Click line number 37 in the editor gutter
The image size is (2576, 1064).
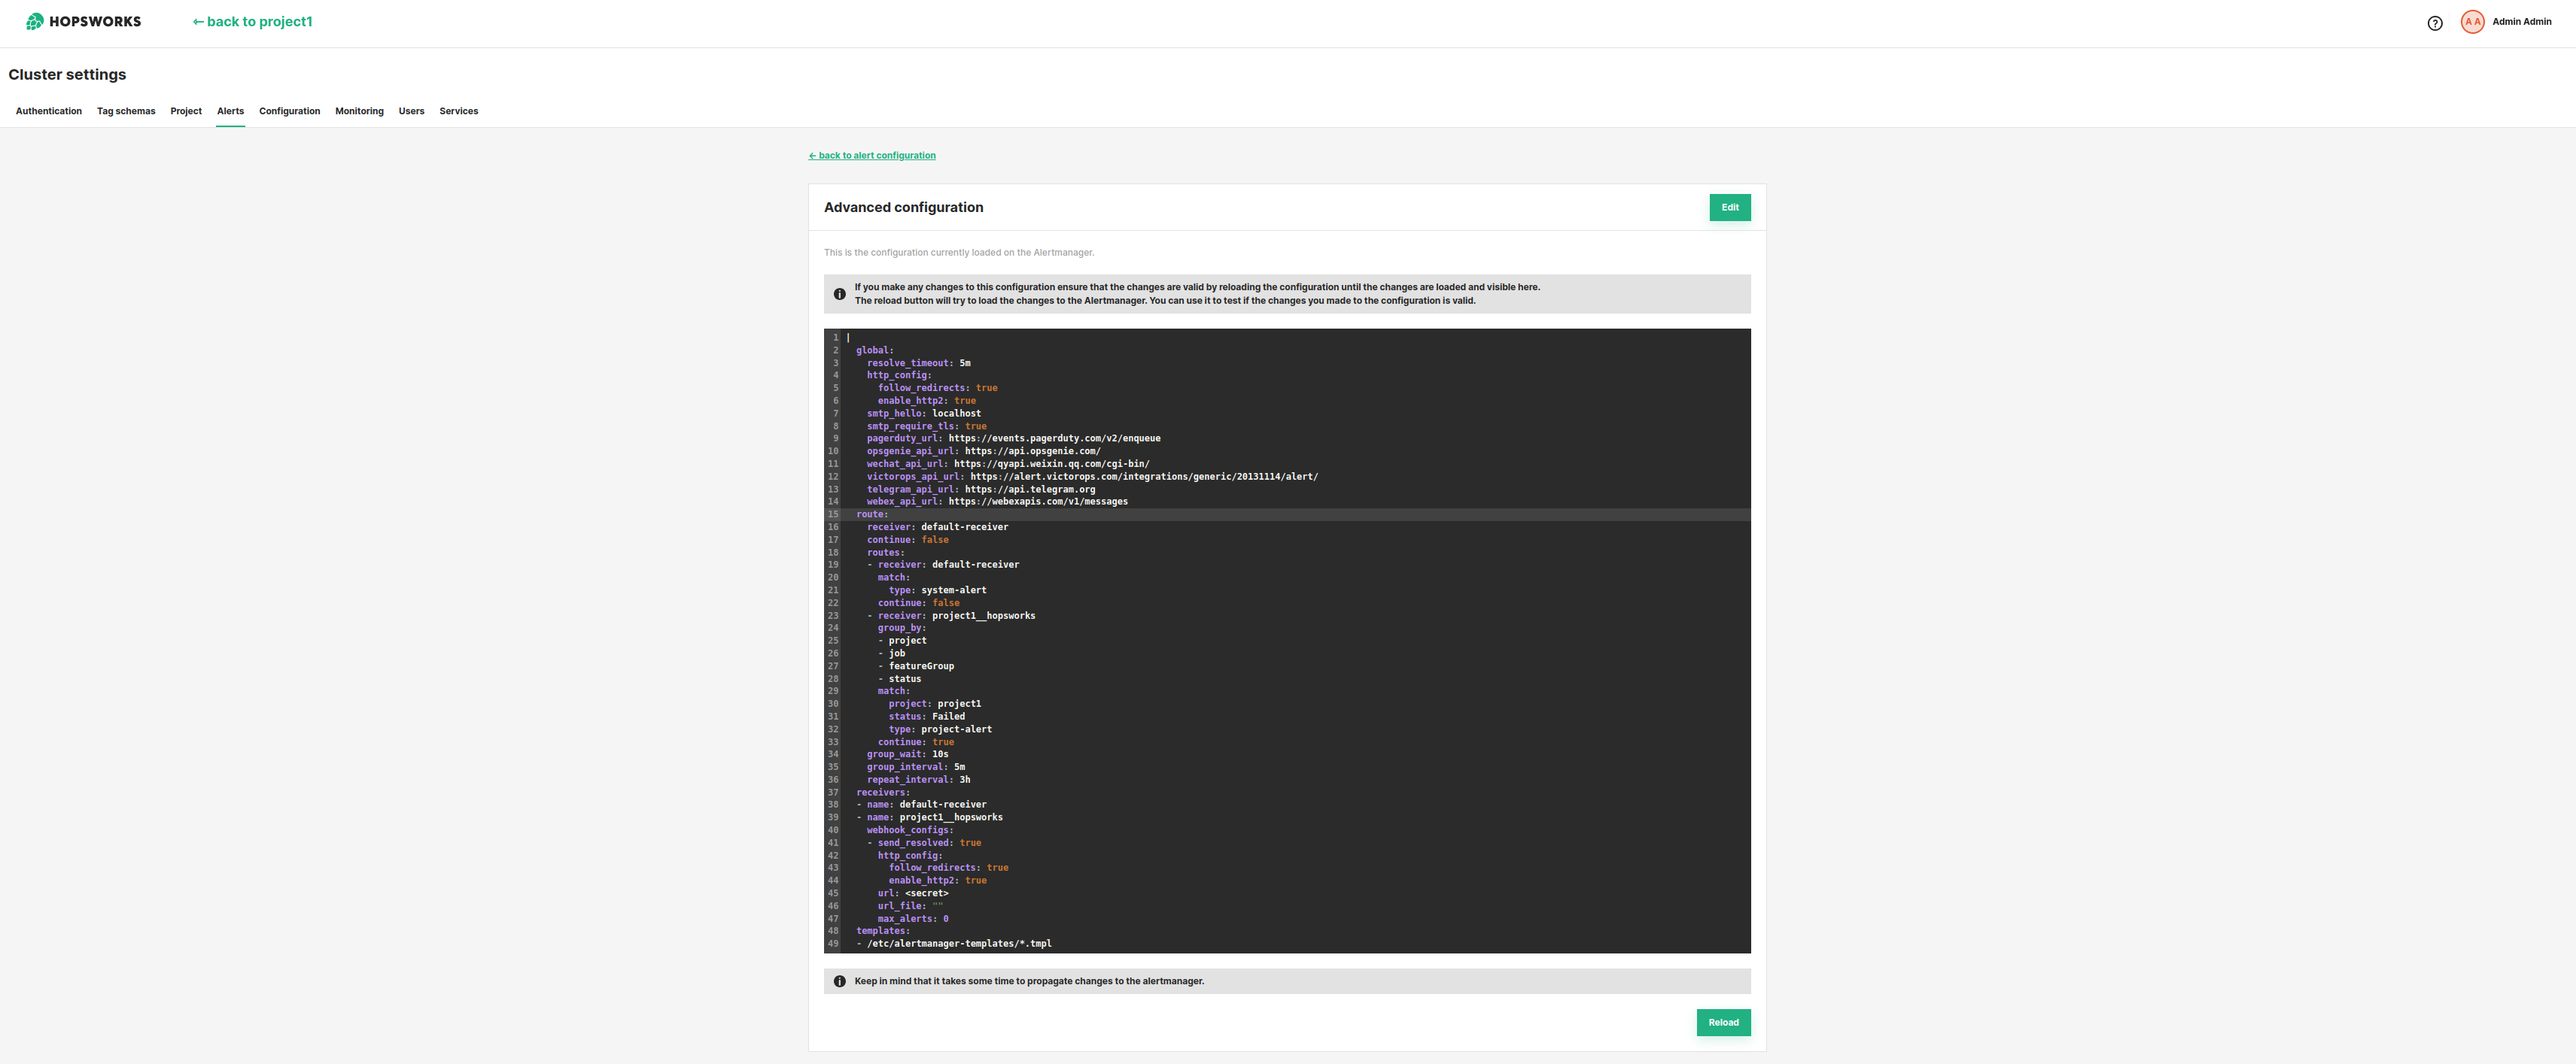[832, 793]
